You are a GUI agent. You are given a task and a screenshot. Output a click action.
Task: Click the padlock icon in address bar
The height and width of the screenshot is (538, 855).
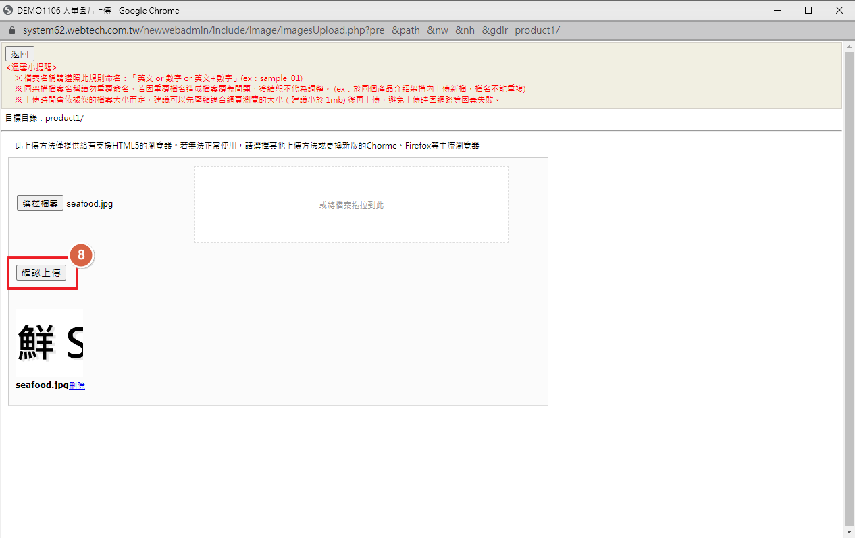11,31
